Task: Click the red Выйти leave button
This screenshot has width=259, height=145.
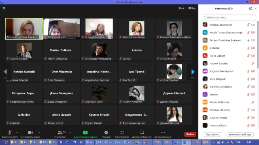Action: coord(190,134)
